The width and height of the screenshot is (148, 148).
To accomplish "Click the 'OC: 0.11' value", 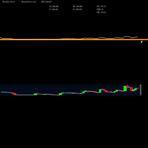I will coord(101,7).
